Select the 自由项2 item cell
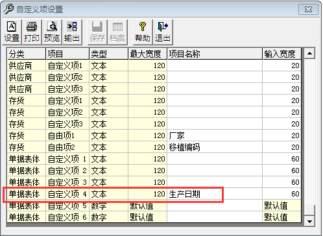 tap(67, 147)
